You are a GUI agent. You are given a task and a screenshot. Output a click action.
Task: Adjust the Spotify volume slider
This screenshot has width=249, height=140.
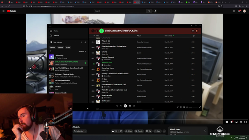[193, 107]
